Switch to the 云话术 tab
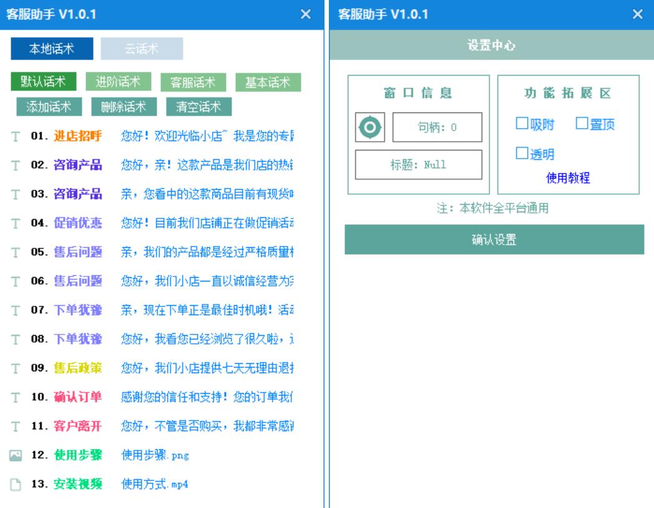This screenshot has height=508, width=654. click(x=142, y=49)
